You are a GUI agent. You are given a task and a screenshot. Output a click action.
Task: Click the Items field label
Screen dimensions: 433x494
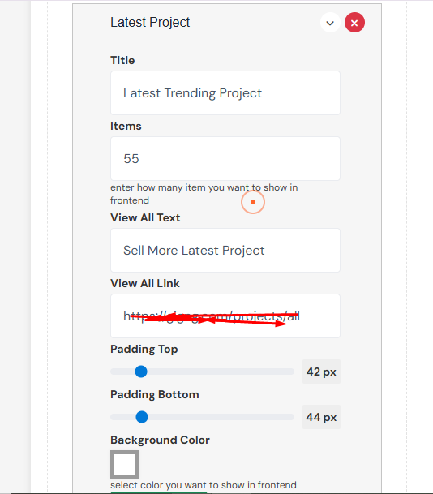pos(126,126)
